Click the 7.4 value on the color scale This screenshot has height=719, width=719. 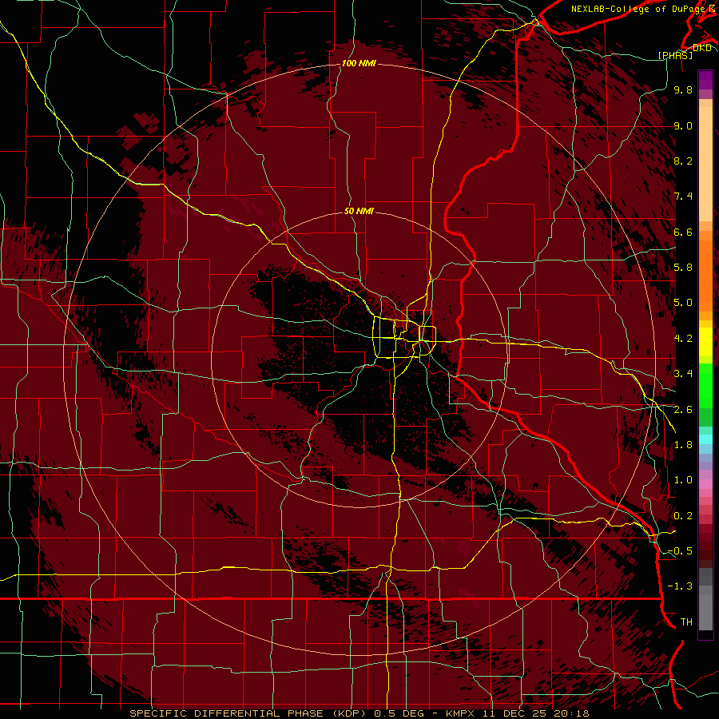(683, 197)
